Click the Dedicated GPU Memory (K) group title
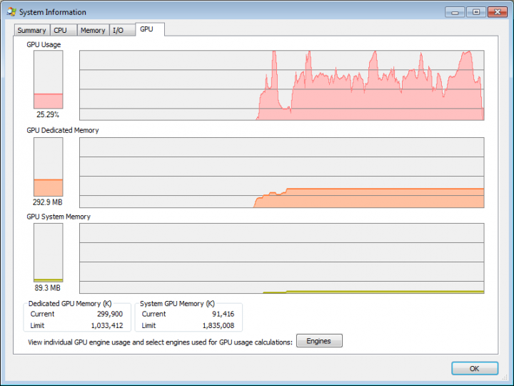Screen dimensions: 514x386 [x=70, y=304]
